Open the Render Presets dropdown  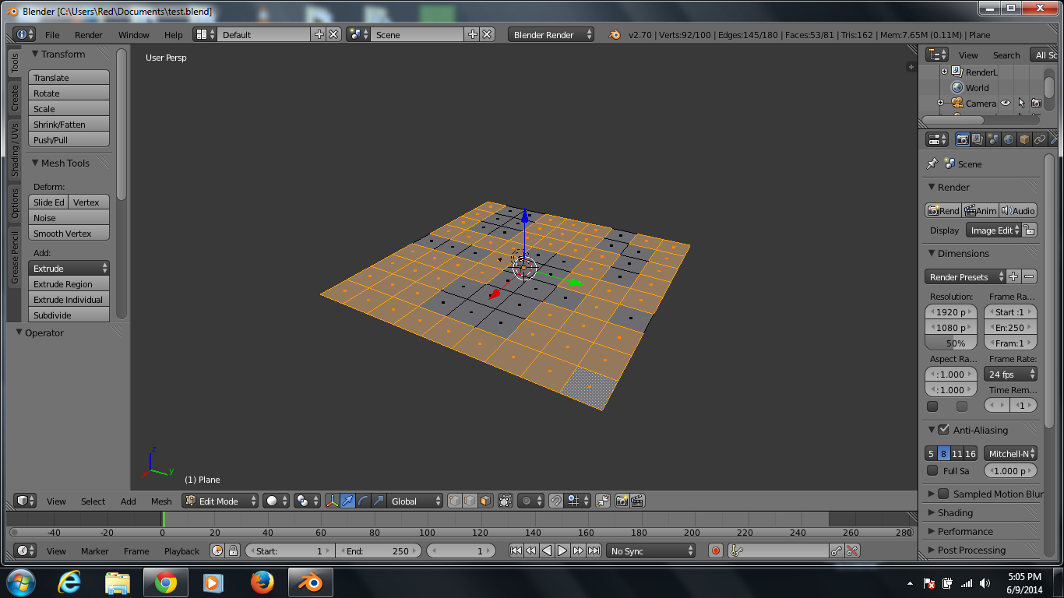[964, 276]
